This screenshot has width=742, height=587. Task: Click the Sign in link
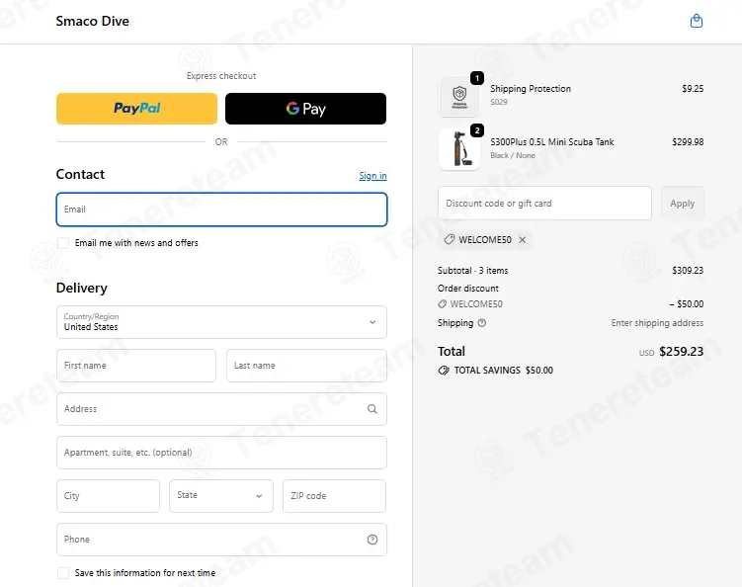point(372,176)
